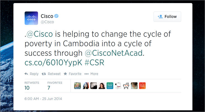This screenshot has width=205, height=112.
Task: Open the tweet timestamp 25 Jun 2014
Action: (43, 99)
